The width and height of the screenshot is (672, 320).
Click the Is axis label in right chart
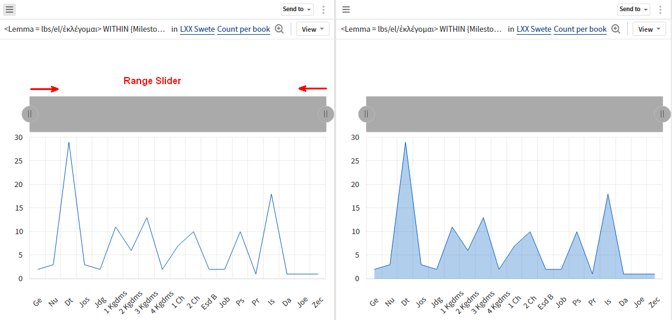pos(607,302)
